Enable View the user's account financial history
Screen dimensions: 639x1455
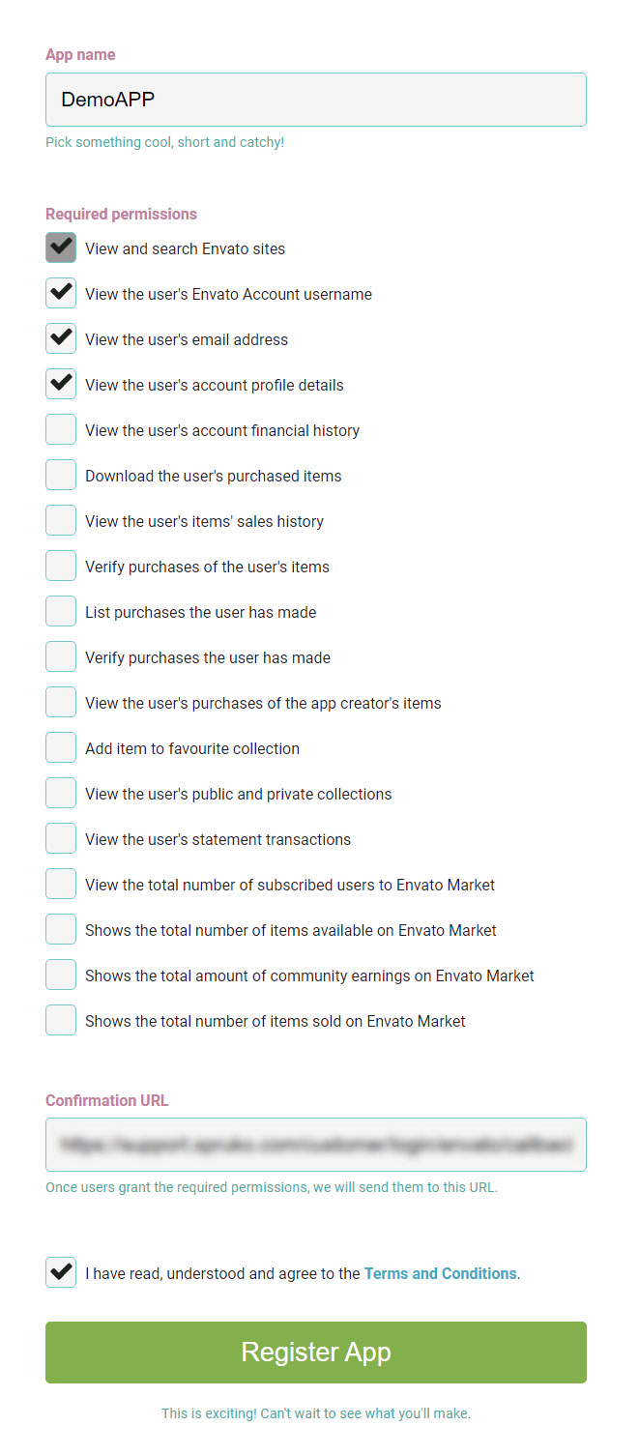pyautogui.click(x=61, y=430)
